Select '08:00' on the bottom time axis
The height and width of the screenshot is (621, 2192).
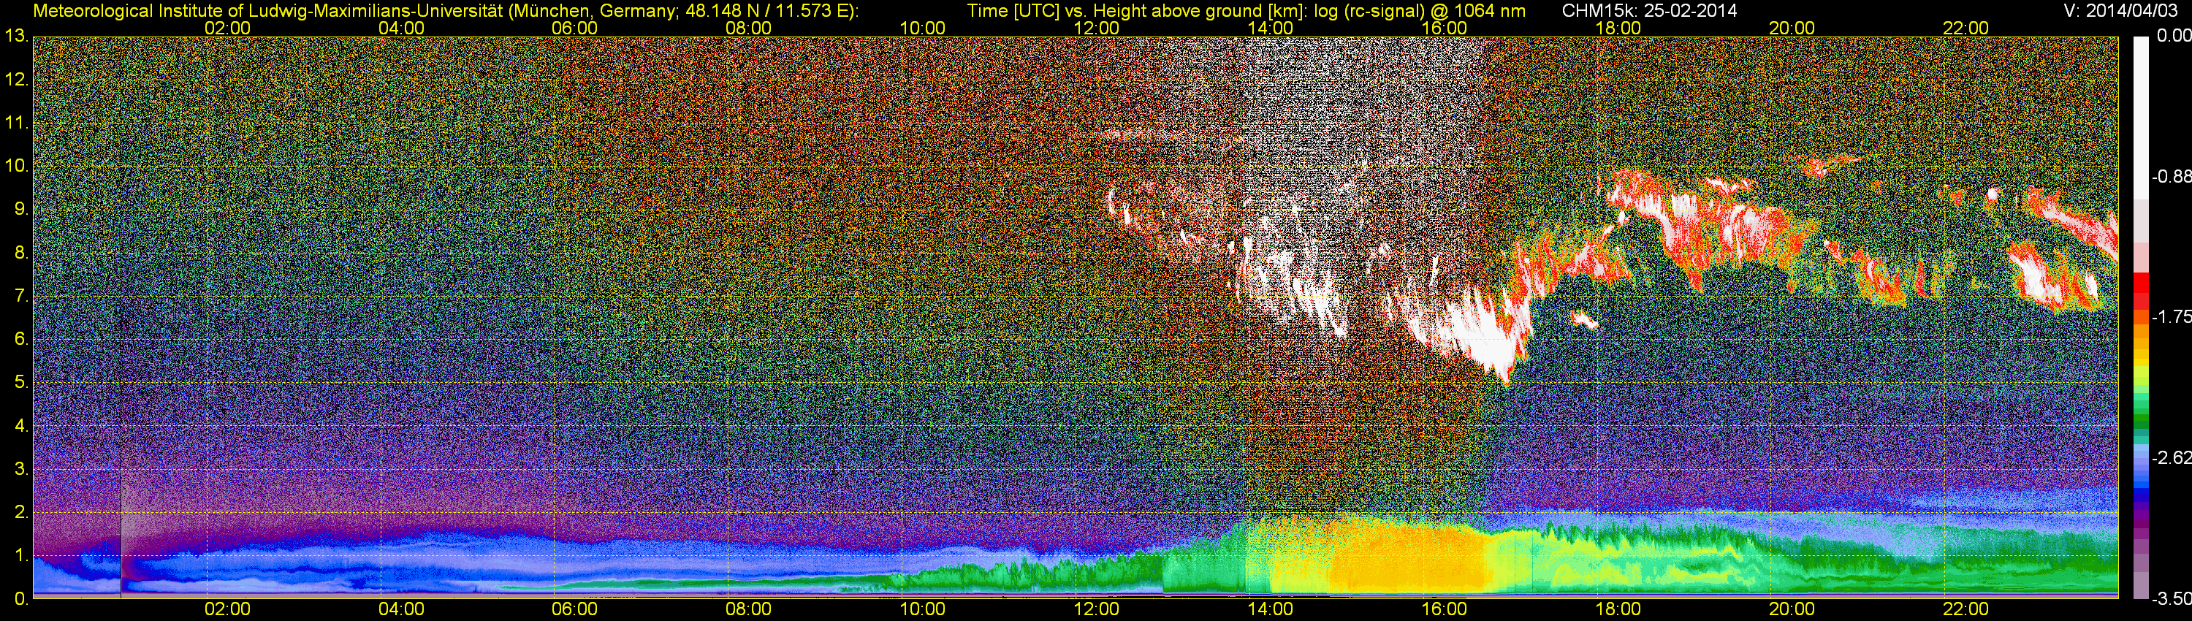click(x=749, y=610)
